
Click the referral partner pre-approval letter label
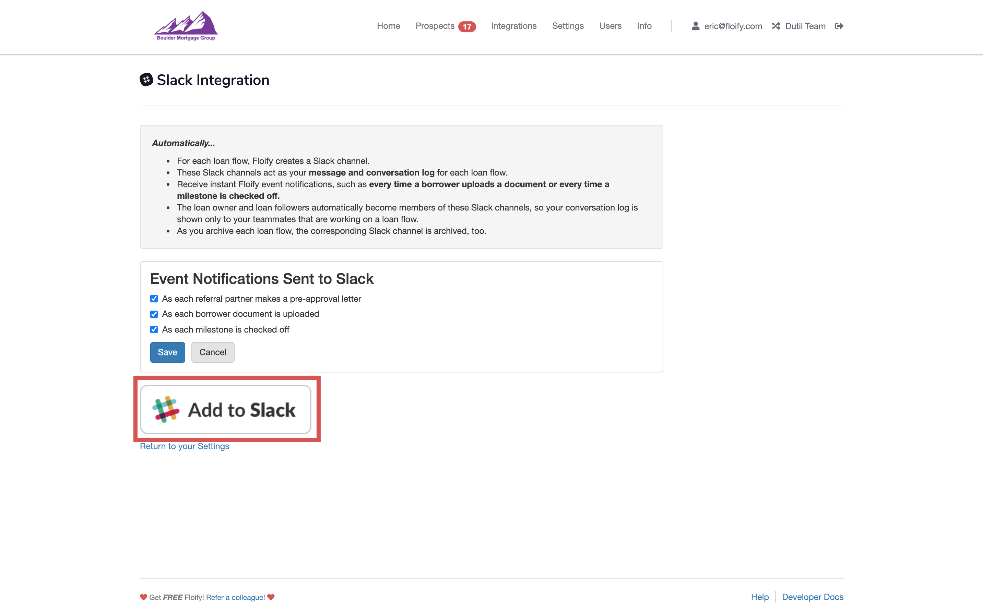click(262, 299)
